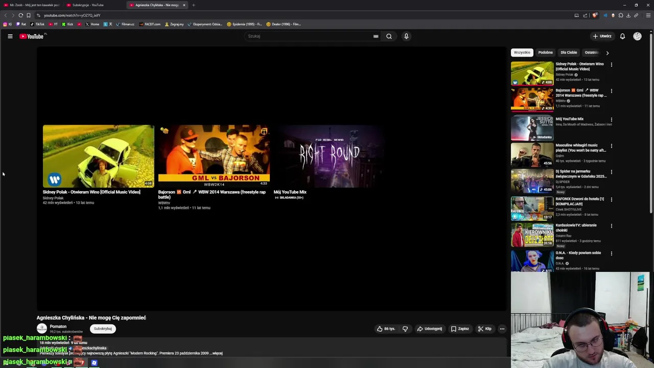
Task: Like the video with 86 tys. thumbs up
Action: point(386,329)
